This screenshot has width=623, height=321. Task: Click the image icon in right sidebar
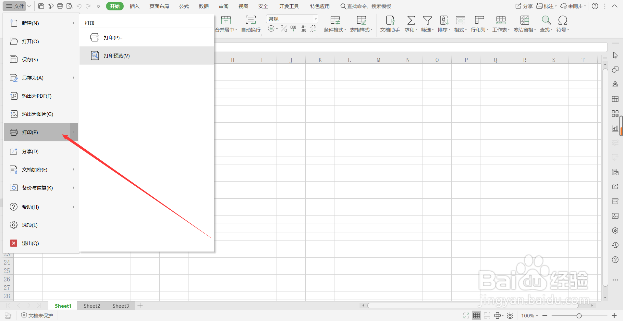click(615, 216)
